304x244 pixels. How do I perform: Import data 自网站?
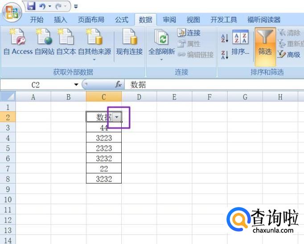point(45,42)
